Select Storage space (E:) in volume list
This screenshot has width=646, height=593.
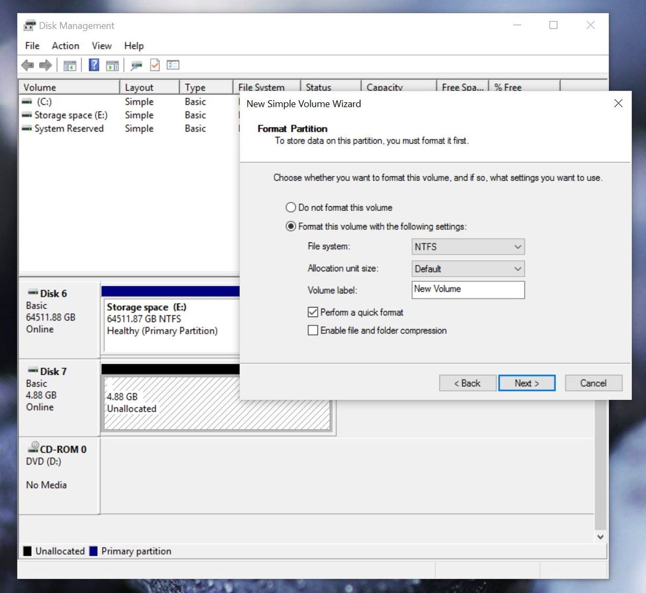(129, 115)
